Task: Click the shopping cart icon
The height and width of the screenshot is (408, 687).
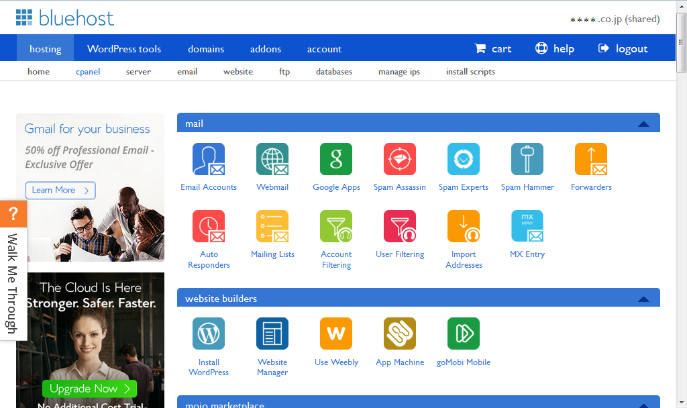Action: point(480,48)
